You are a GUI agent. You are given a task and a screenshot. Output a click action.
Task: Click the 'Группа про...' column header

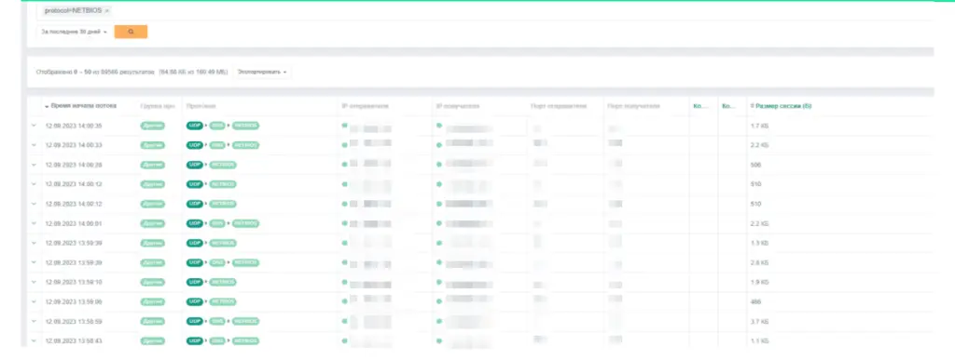click(x=157, y=106)
